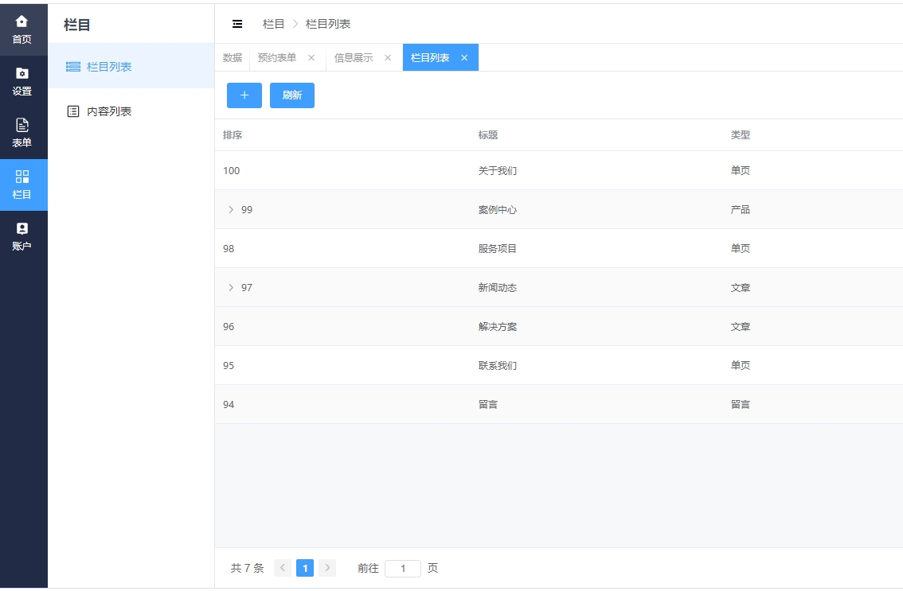Close the active 栏目列表 tab

(464, 58)
